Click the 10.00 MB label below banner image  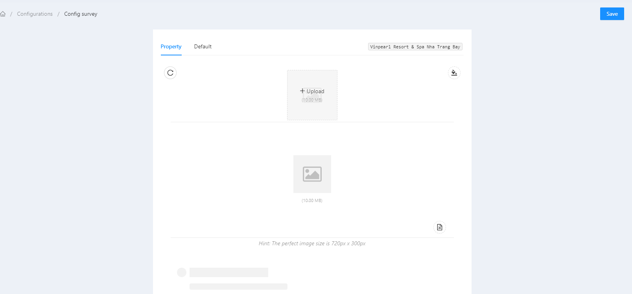312,200
